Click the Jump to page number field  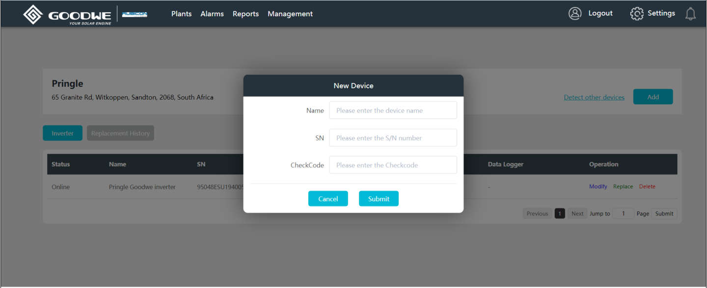click(624, 213)
